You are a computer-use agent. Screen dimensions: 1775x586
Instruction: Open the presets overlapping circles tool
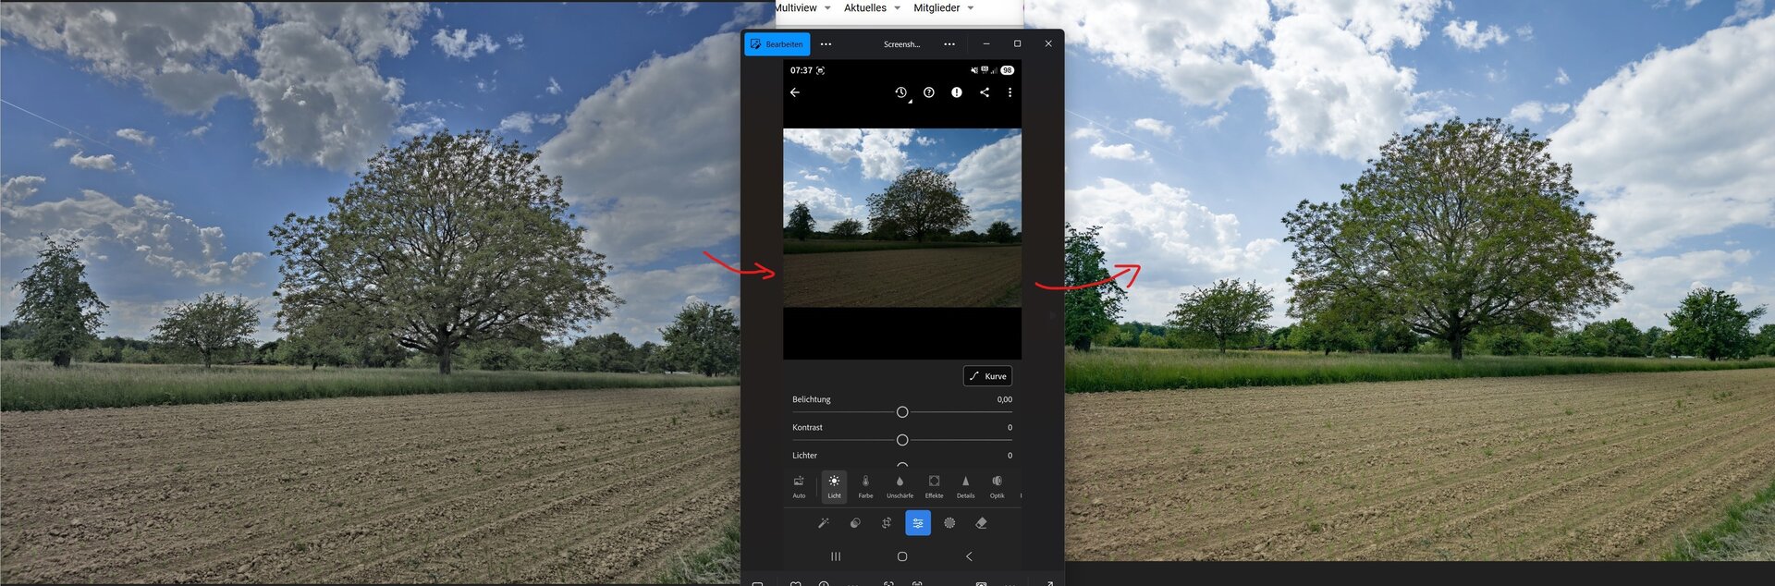pyautogui.click(x=855, y=523)
